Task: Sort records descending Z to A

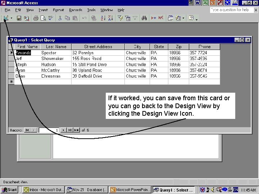Action: (110, 18)
